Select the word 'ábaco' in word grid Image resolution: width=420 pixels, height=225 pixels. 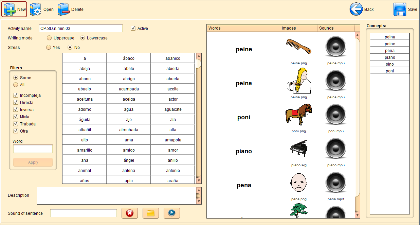tap(129, 58)
